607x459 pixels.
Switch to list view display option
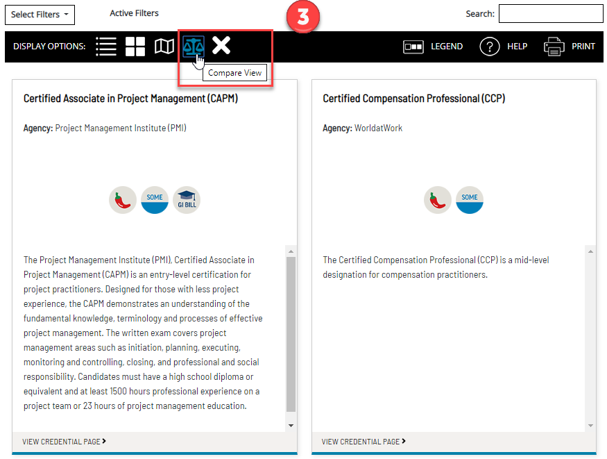coord(105,47)
